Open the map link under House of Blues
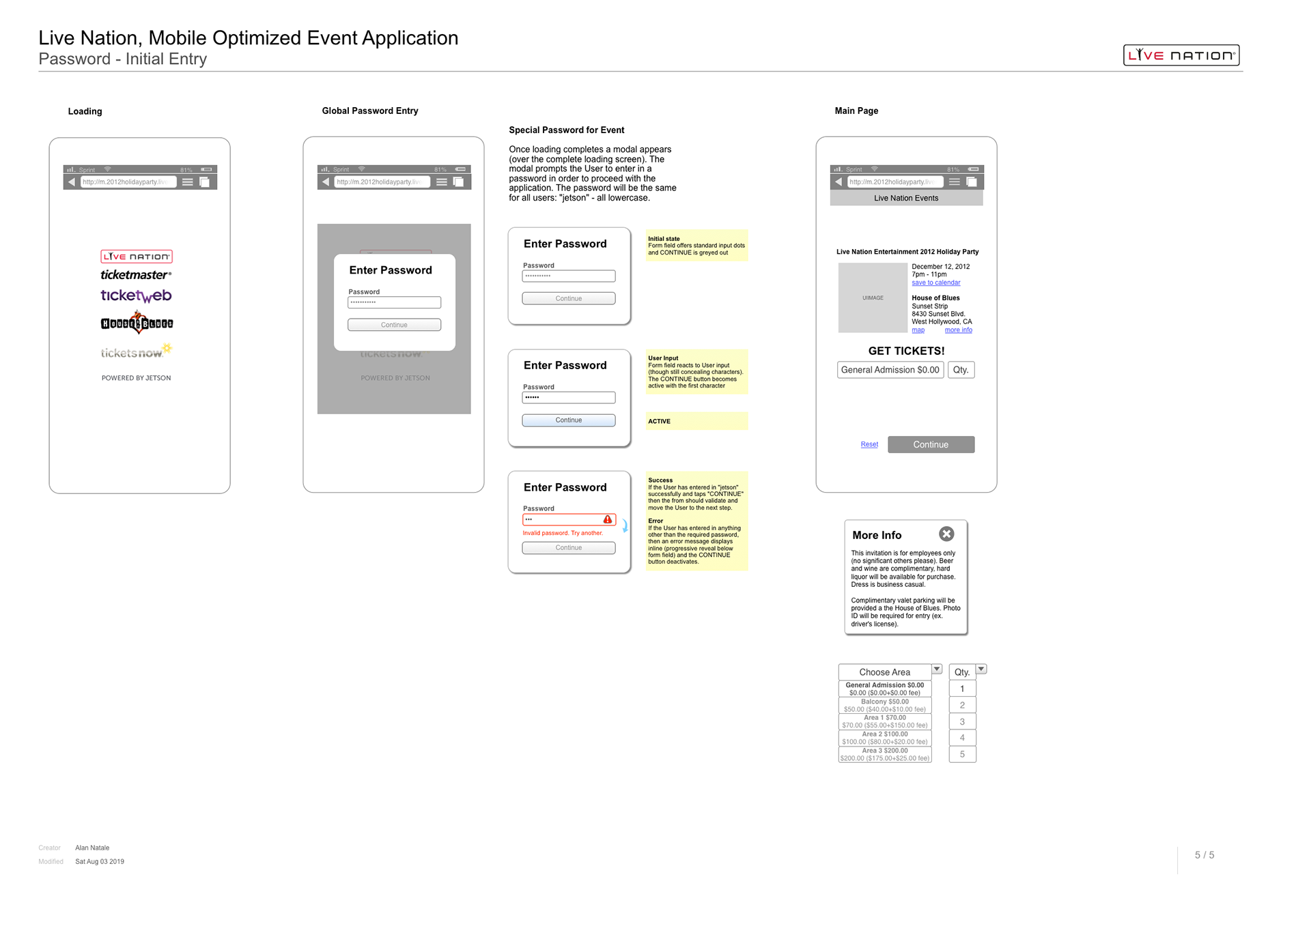This screenshot has width=1311, height=926. click(x=918, y=330)
